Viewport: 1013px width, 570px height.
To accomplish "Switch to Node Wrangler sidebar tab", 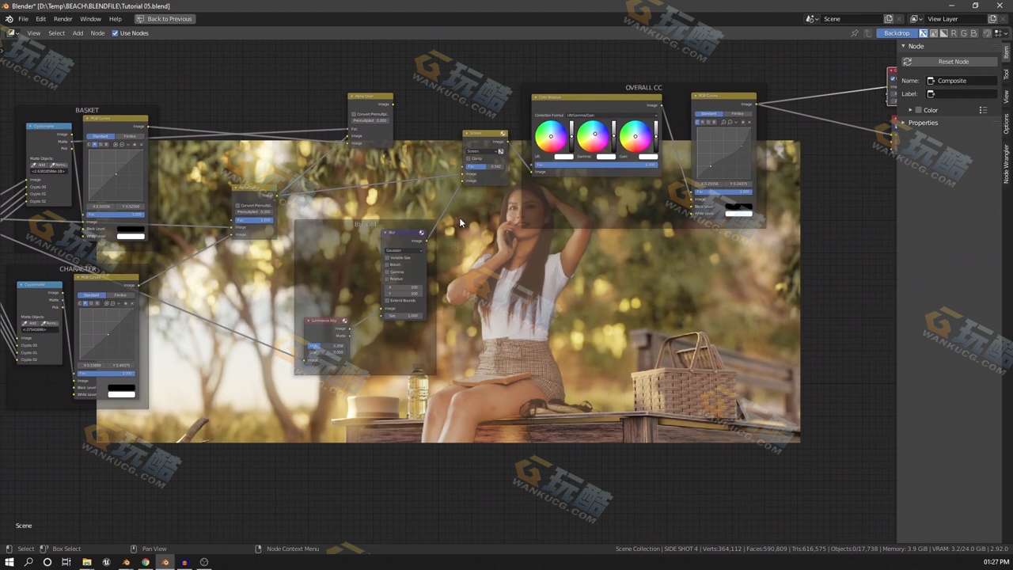I will tap(1007, 164).
